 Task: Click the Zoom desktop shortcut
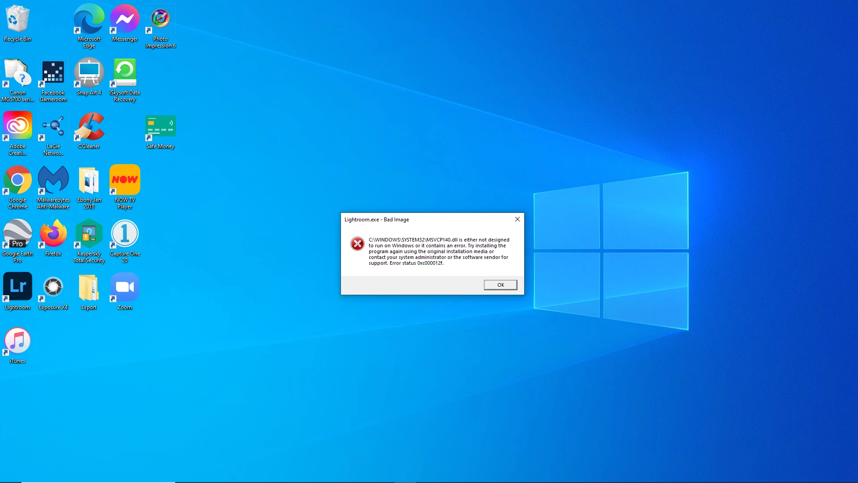pos(125,287)
